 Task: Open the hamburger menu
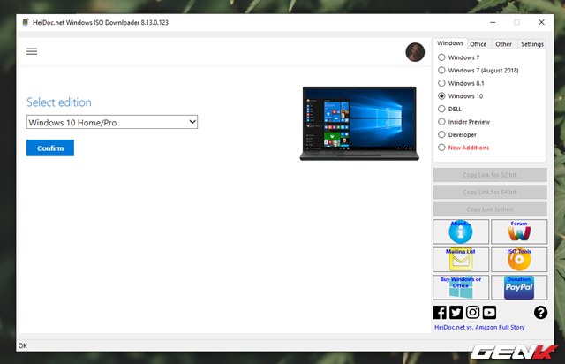click(x=32, y=51)
